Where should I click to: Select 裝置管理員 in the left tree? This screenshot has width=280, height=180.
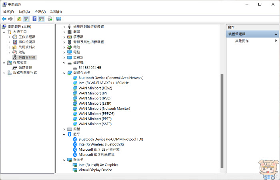tap(27, 57)
